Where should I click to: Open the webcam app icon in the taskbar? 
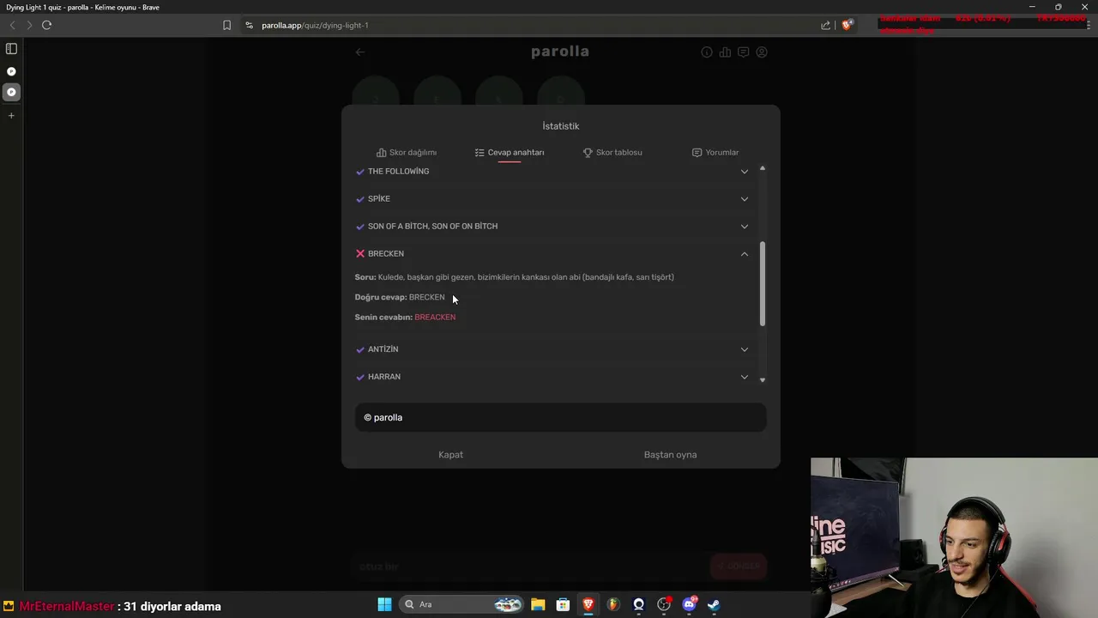[x=638, y=604]
